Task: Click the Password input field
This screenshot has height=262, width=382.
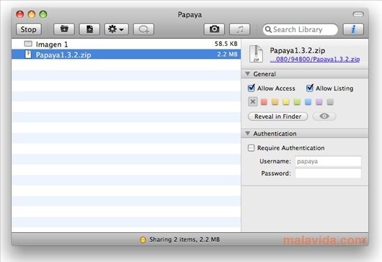Action: 328,173
